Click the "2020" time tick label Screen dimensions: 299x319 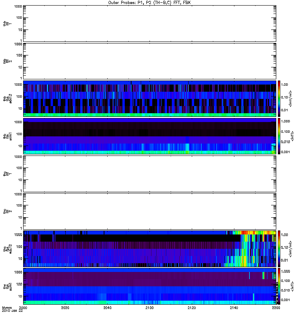tap(65, 308)
